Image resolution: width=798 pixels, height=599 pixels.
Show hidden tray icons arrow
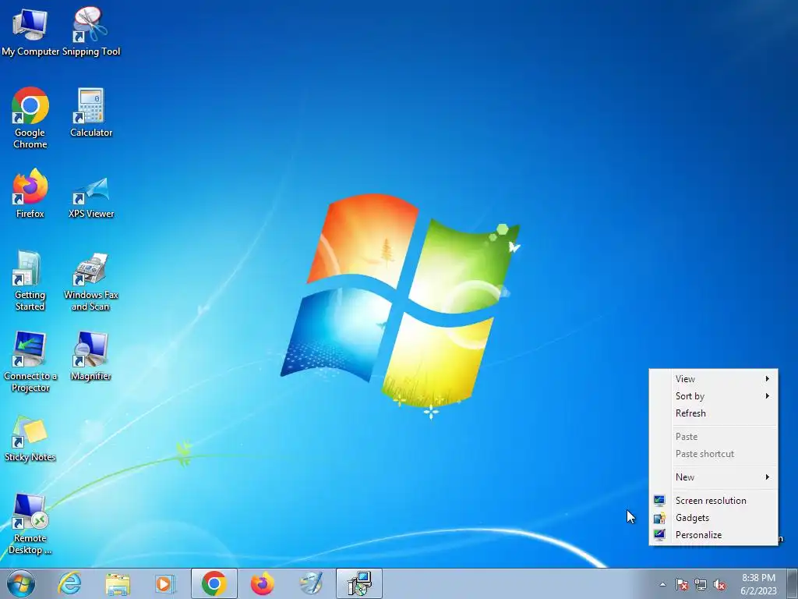(x=662, y=585)
